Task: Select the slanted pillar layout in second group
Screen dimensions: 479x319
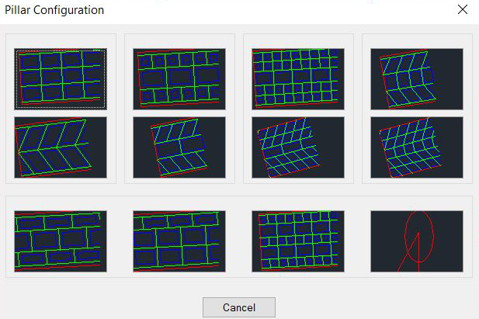Action: pos(179,147)
